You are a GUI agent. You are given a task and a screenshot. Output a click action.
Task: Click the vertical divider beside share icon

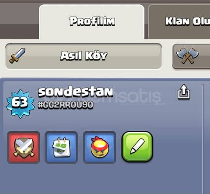(203, 138)
